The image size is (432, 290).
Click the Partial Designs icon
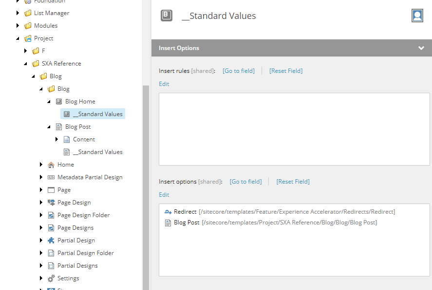pos(51,266)
